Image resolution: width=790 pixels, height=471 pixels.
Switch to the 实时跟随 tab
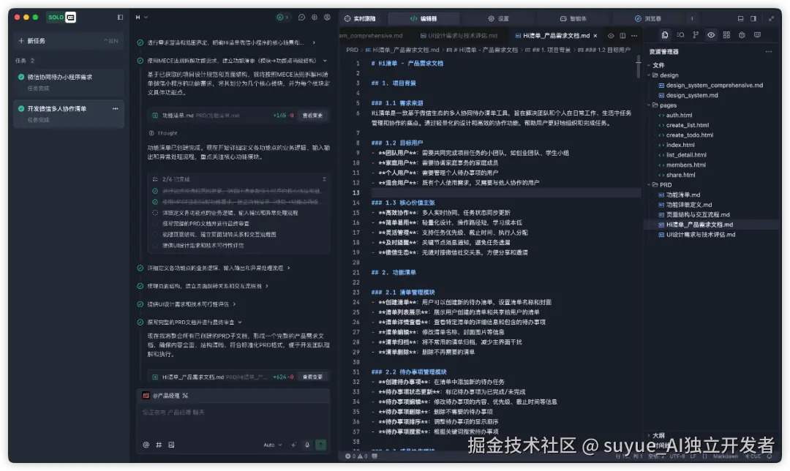(360, 18)
